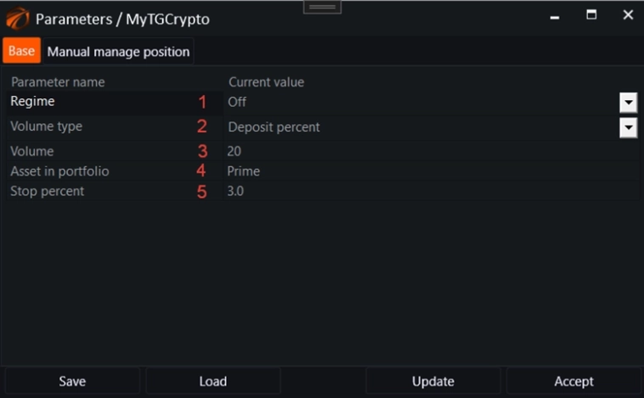Hit the Update button
The width and height of the screenshot is (644, 398).
click(432, 381)
